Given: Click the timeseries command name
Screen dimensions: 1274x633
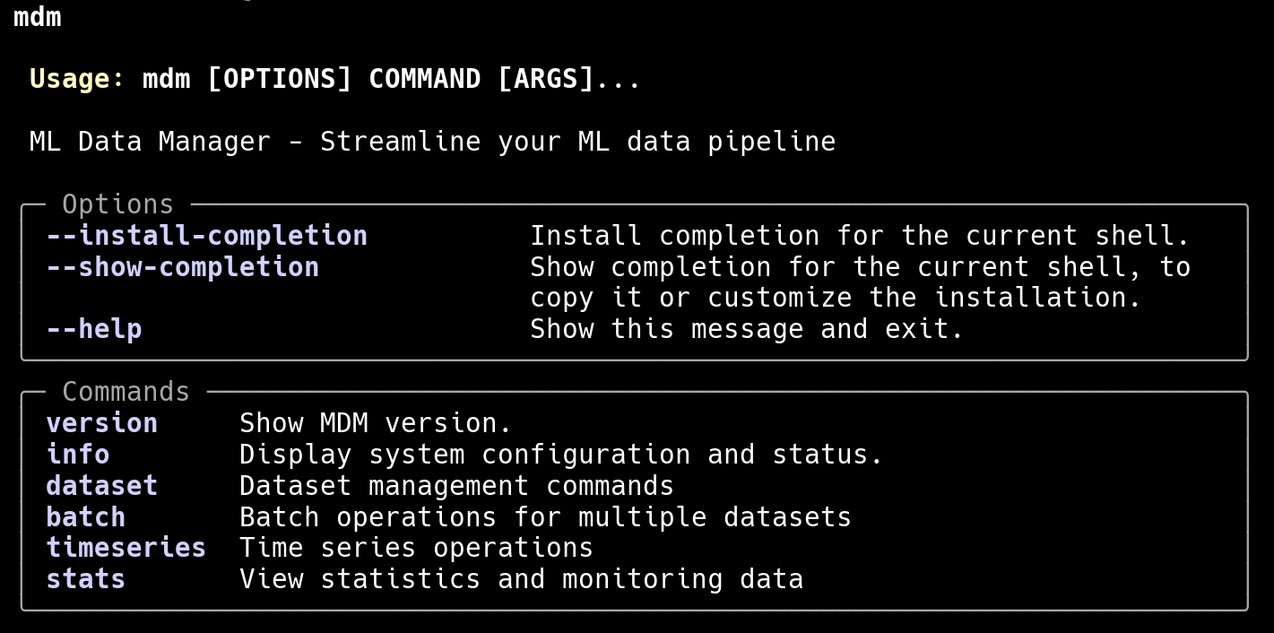Looking at the screenshot, I should [x=126, y=548].
